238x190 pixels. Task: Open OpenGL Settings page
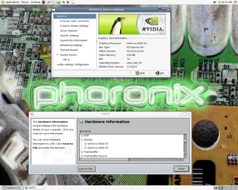(69, 35)
